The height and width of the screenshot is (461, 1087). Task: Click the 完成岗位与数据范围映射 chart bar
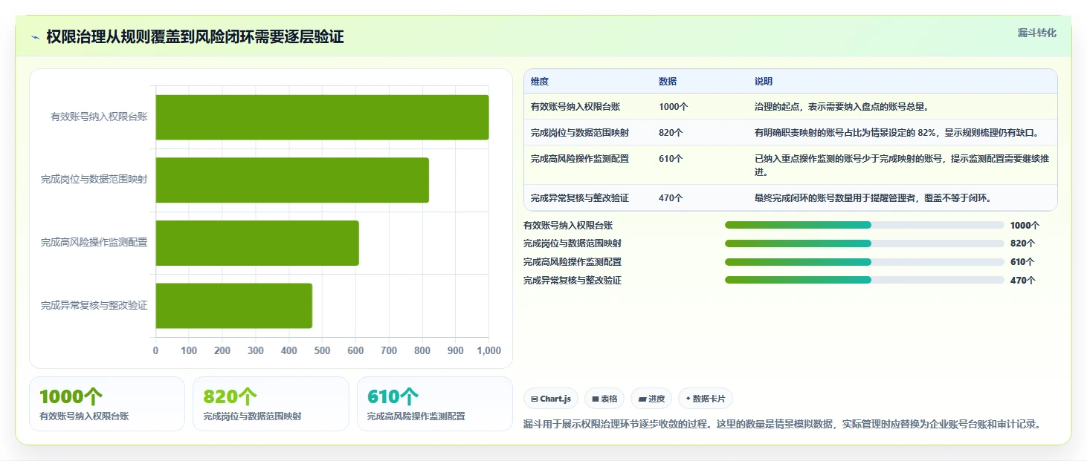292,180
